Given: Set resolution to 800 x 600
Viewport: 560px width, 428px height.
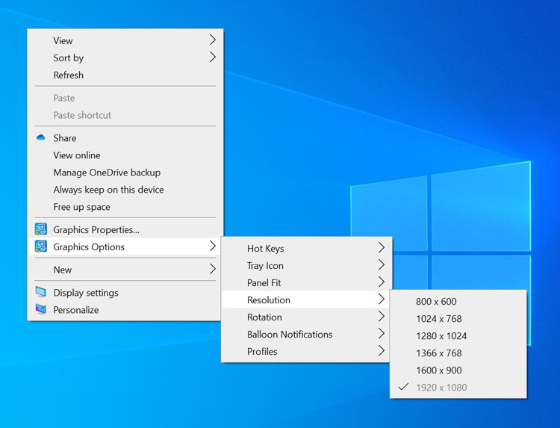Looking at the screenshot, I should [x=458, y=301].
